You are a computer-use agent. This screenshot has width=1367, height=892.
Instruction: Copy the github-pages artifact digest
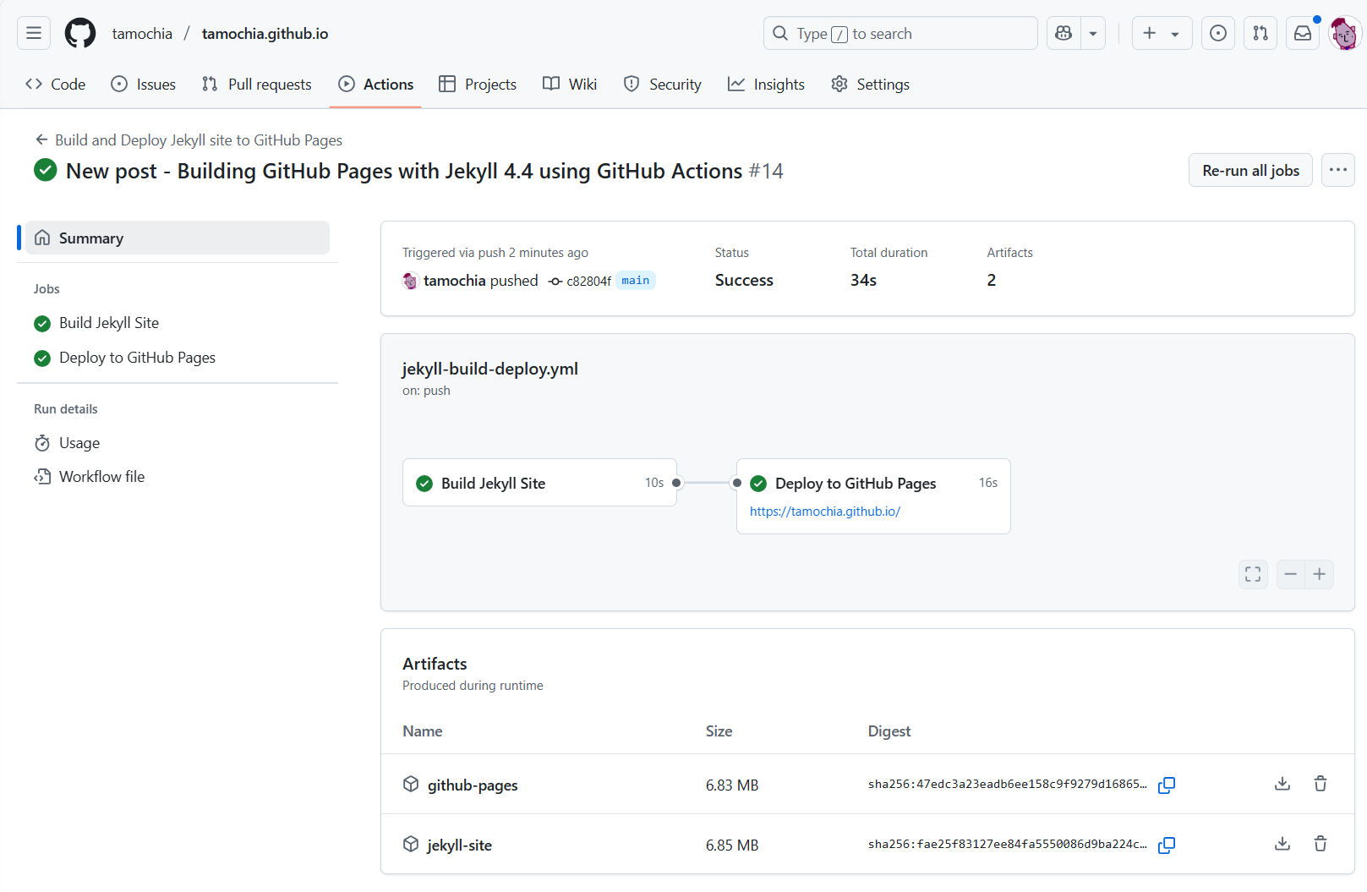pos(1167,785)
